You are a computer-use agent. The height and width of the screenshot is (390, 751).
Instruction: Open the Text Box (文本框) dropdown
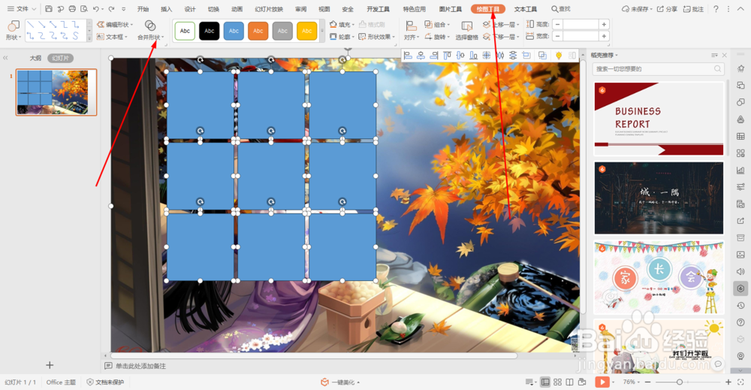click(112, 36)
